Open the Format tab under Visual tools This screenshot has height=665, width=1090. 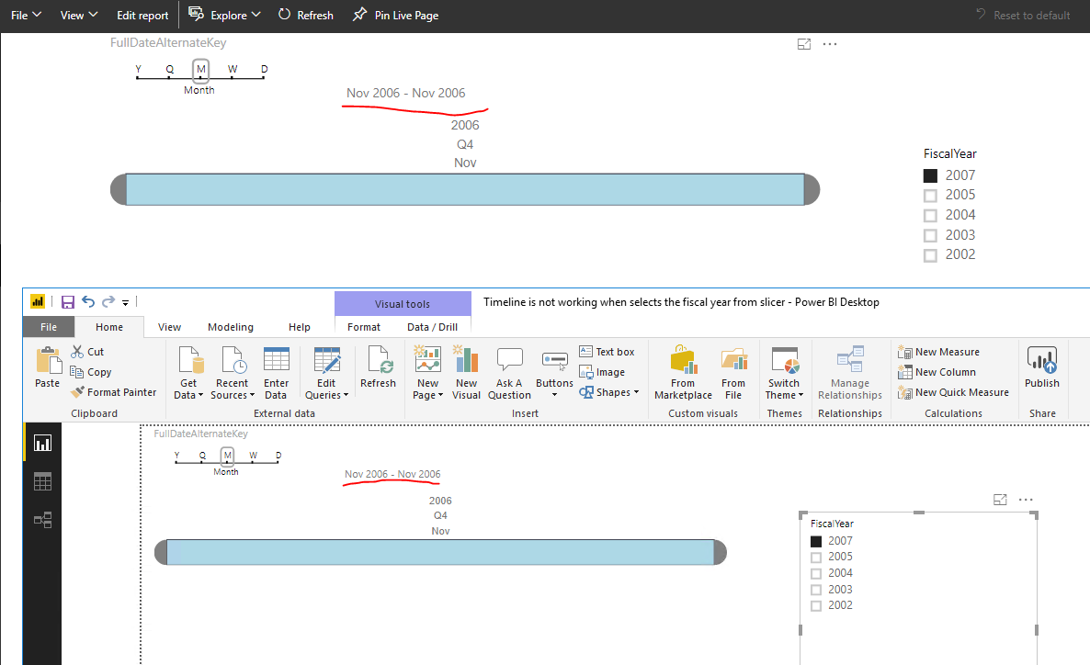(x=364, y=327)
